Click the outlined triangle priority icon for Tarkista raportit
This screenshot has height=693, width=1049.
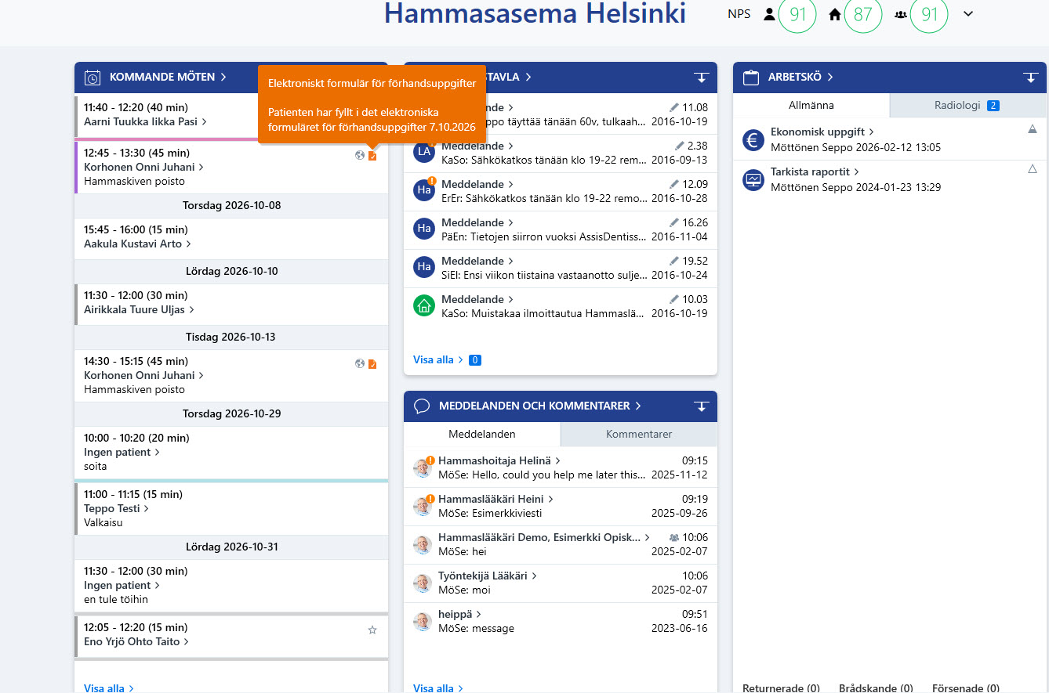(1033, 168)
